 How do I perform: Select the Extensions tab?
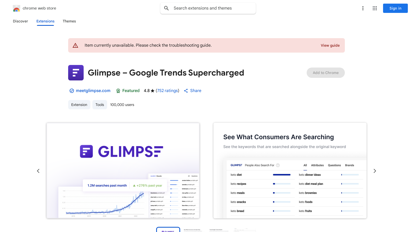(45, 21)
